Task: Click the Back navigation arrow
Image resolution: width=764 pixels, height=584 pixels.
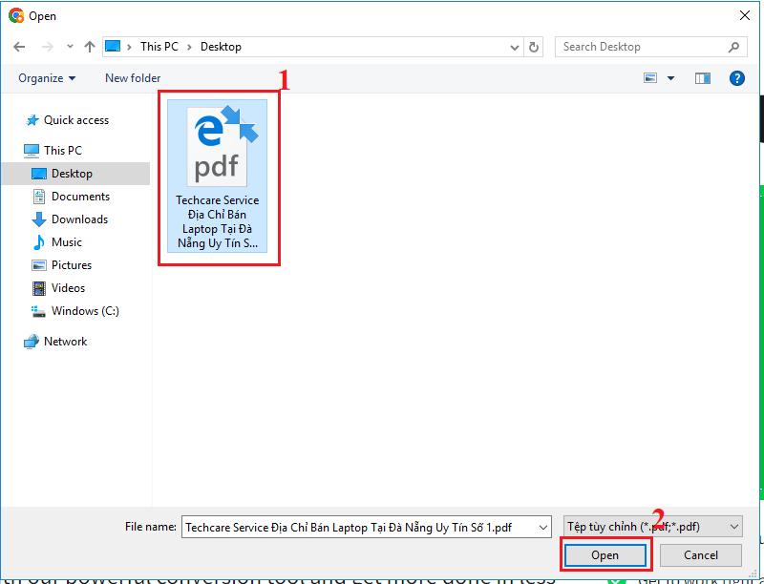Action: (20, 47)
